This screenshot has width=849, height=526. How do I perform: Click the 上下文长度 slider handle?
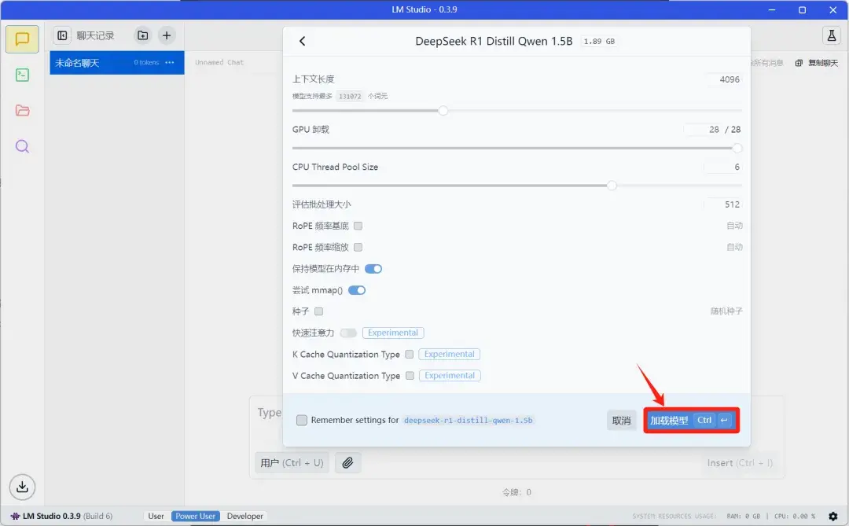tap(443, 111)
